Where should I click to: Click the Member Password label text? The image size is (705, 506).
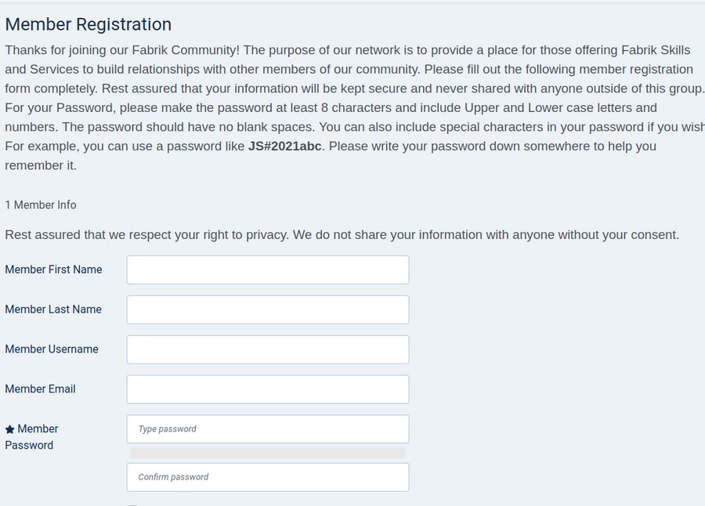coord(31,437)
